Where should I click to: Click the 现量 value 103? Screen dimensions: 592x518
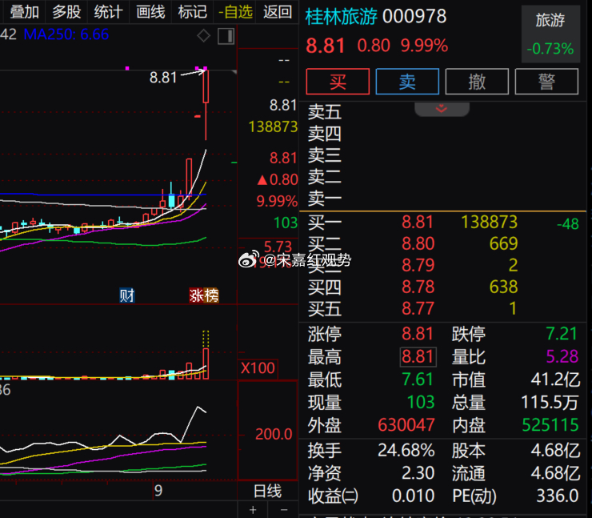pos(421,403)
